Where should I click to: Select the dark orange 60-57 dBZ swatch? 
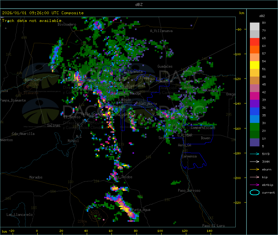click(x=255, y=50)
